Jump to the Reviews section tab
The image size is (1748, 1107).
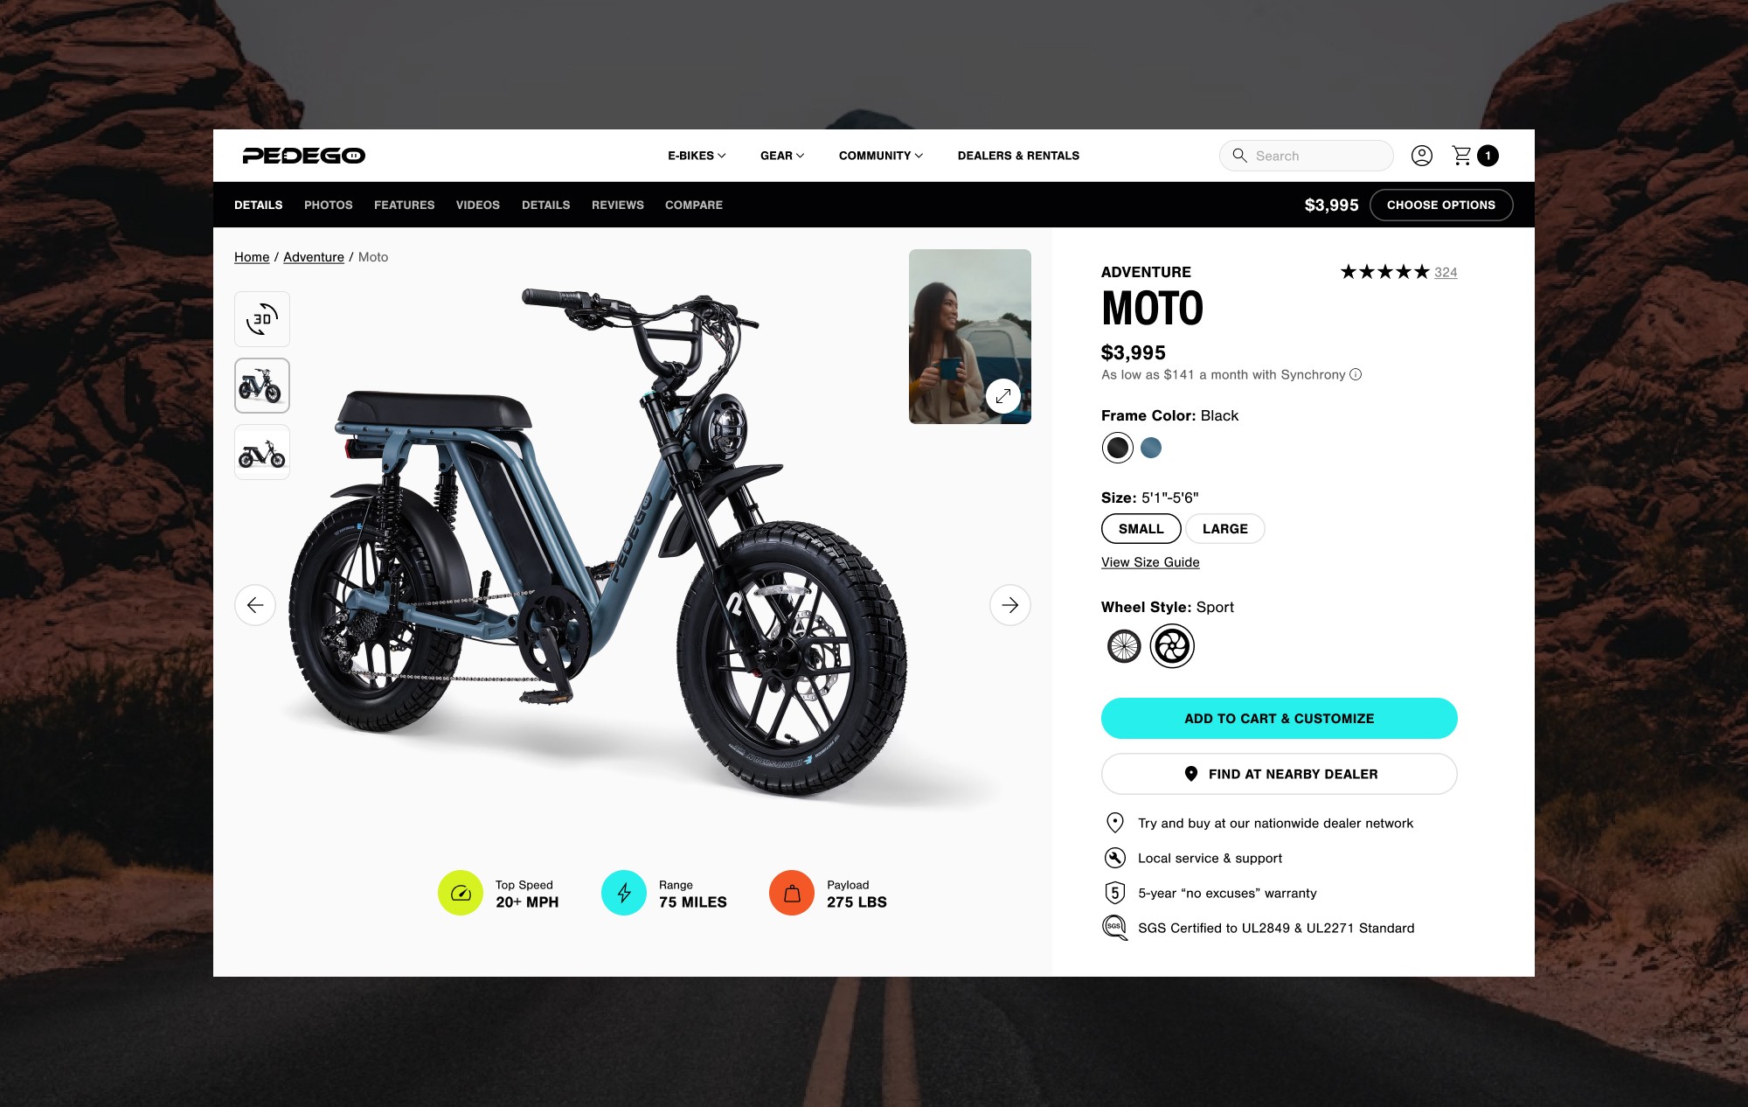(x=618, y=205)
